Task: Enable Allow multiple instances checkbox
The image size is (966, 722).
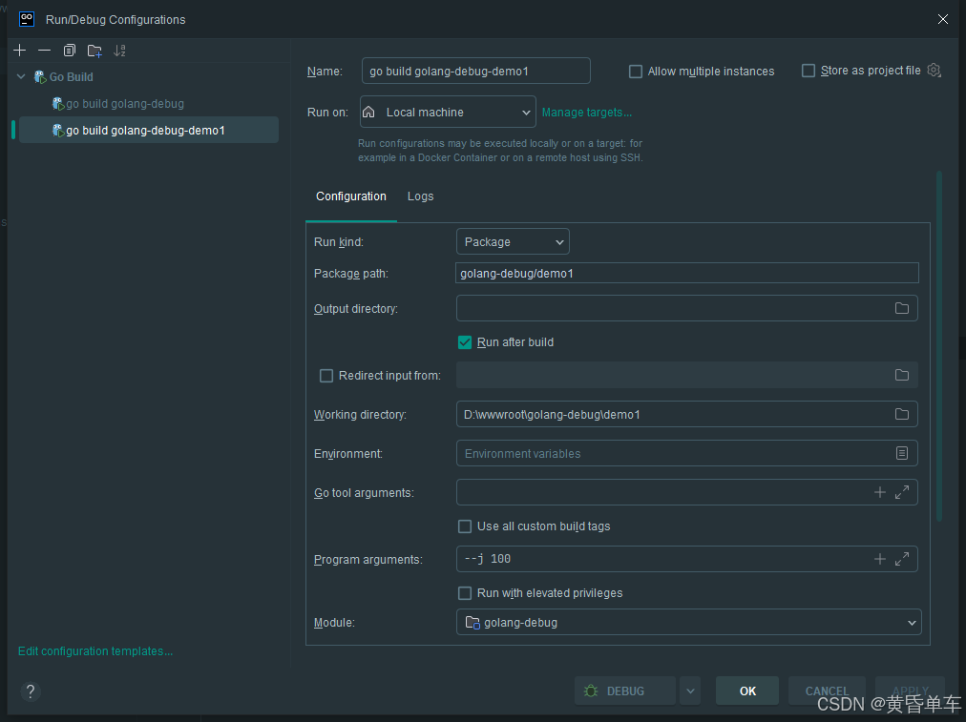Action: 636,72
